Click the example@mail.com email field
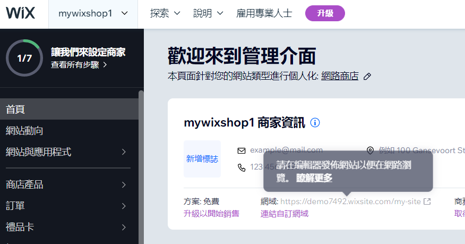Screen dimensions: 465x244 [x=286, y=150]
